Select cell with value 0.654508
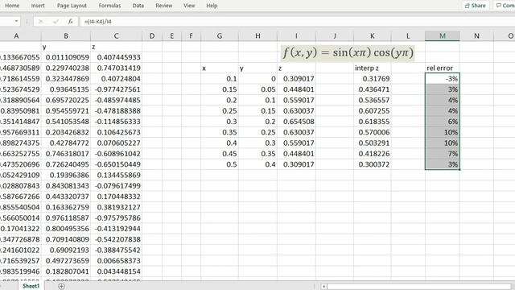This screenshot has height=290, width=515. coord(296,122)
